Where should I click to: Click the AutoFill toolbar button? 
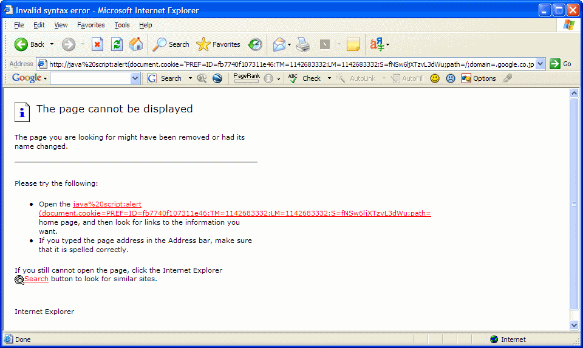(407, 78)
